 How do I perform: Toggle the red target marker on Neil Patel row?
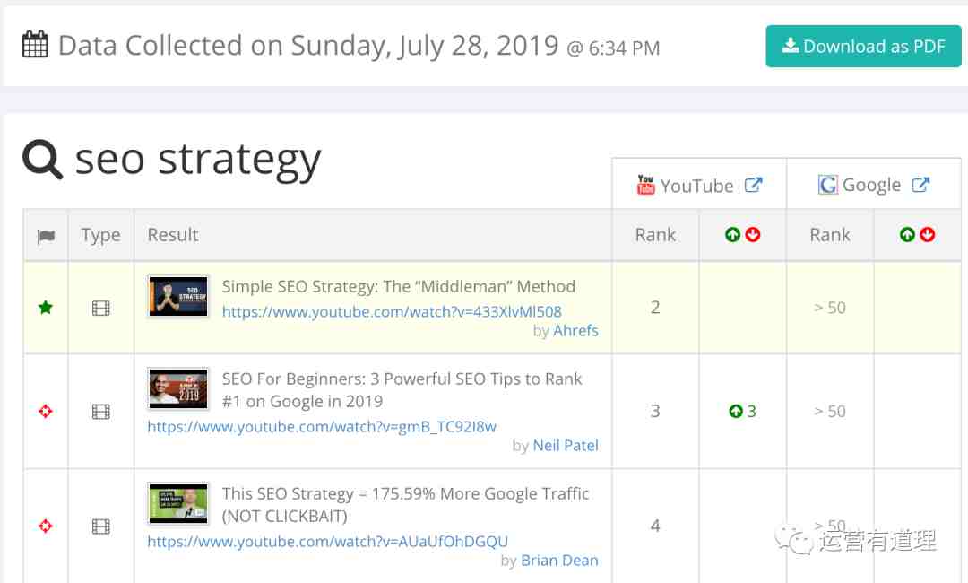click(x=45, y=411)
